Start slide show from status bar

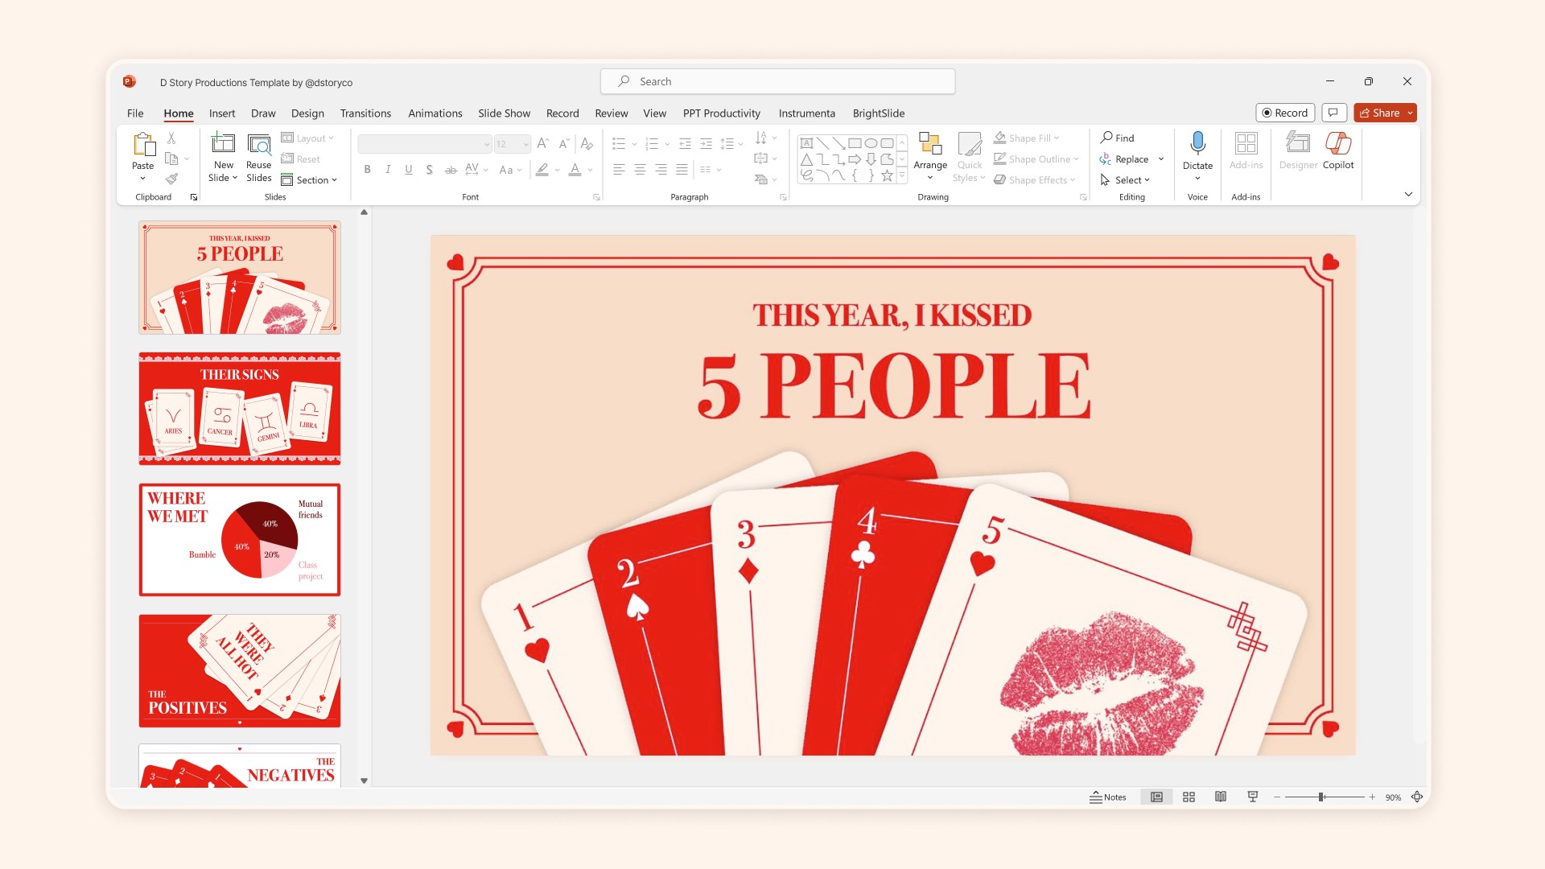coord(1253,797)
